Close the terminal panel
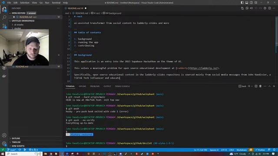This screenshot has width=278, height=156. 274,86
